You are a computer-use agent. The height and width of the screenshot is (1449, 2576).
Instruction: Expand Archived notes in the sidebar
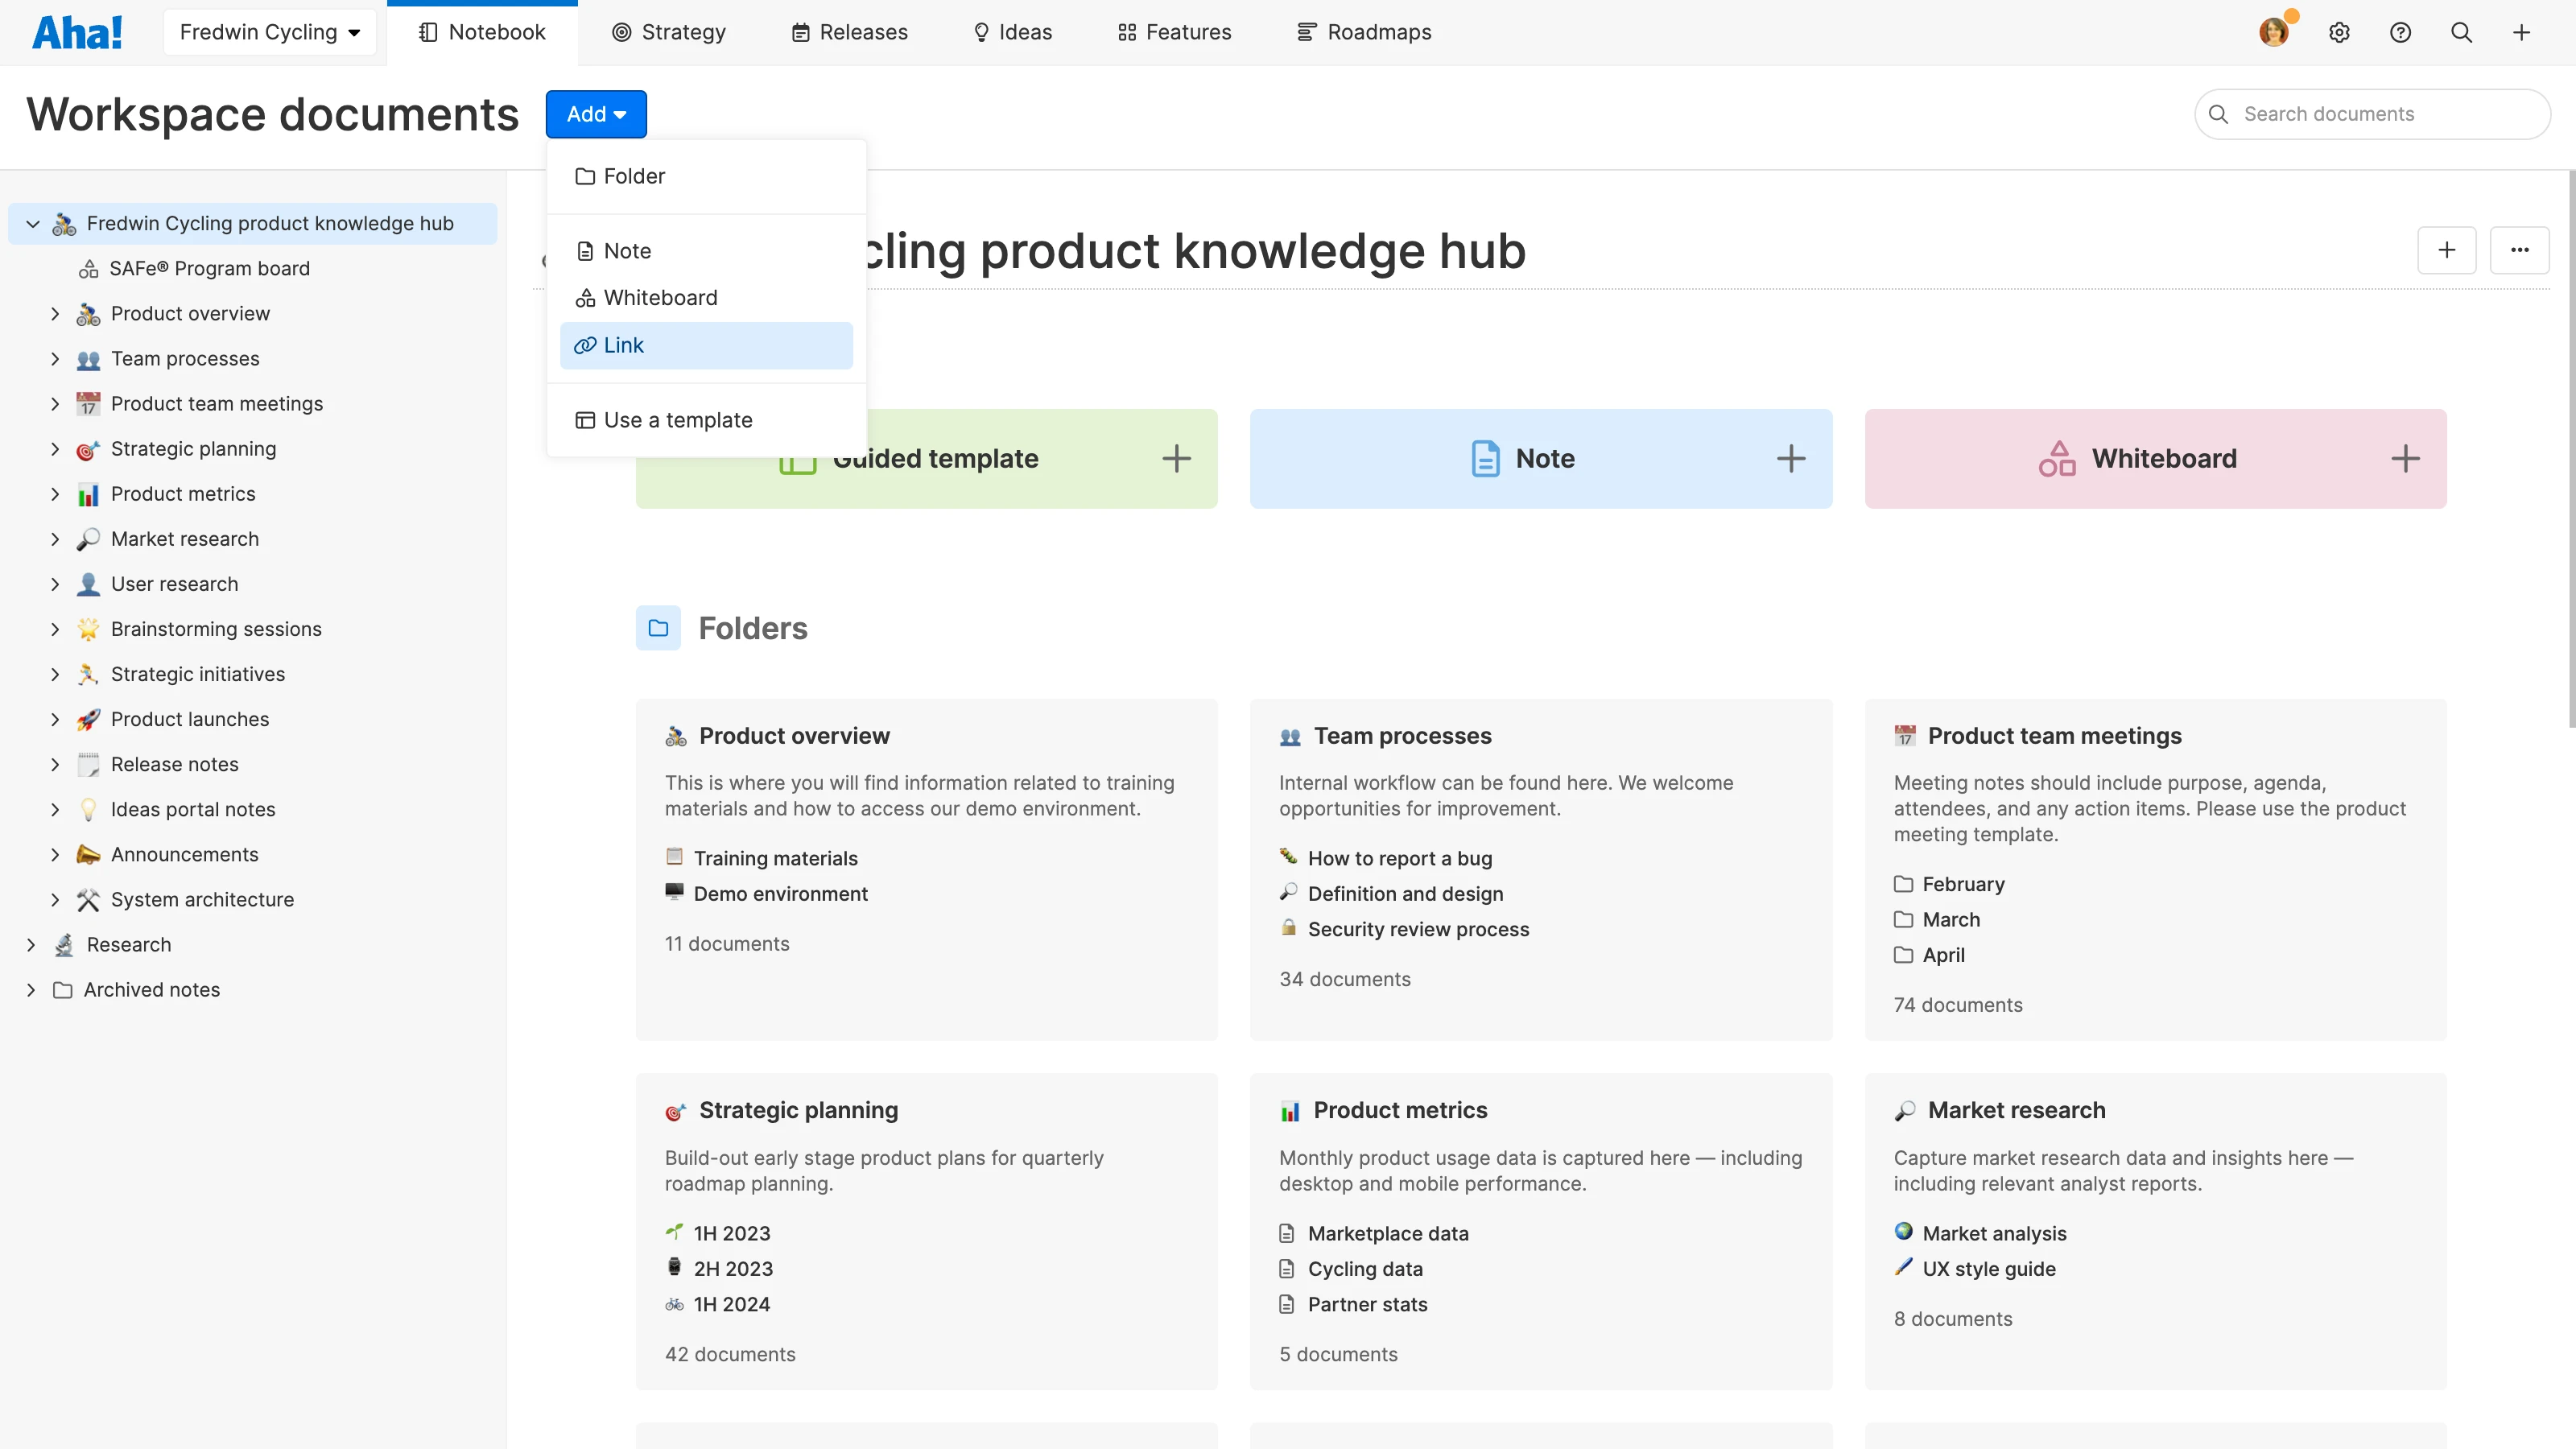31,989
